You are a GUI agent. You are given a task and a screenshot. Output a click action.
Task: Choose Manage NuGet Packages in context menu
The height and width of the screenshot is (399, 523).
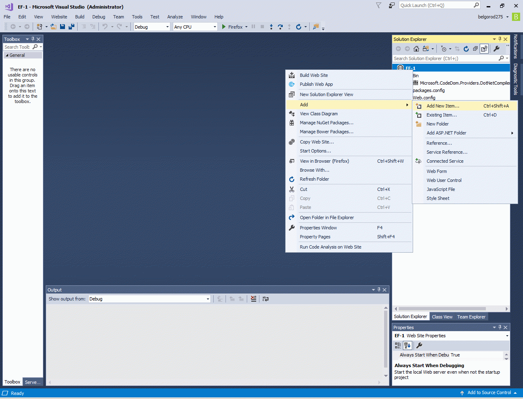(x=349, y=123)
